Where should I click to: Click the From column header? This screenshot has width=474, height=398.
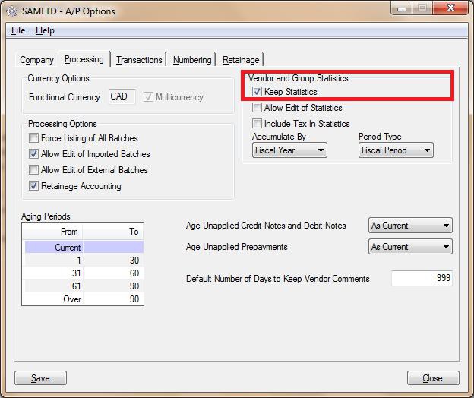(x=53, y=232)
